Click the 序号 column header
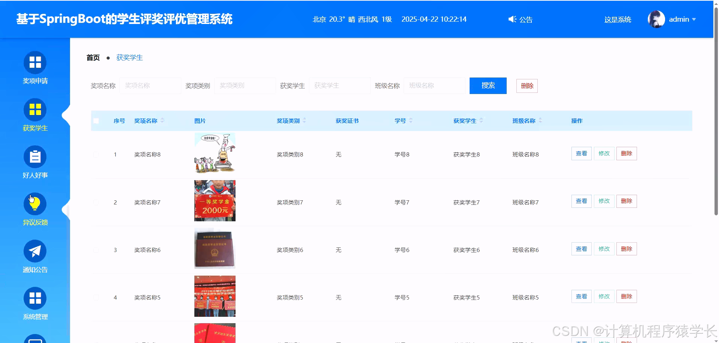This screenshot has width=719, height=343. tap(119, 121)
